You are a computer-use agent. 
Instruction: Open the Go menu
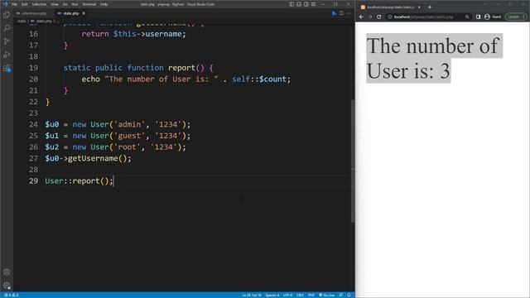click(x=65, y=4)
